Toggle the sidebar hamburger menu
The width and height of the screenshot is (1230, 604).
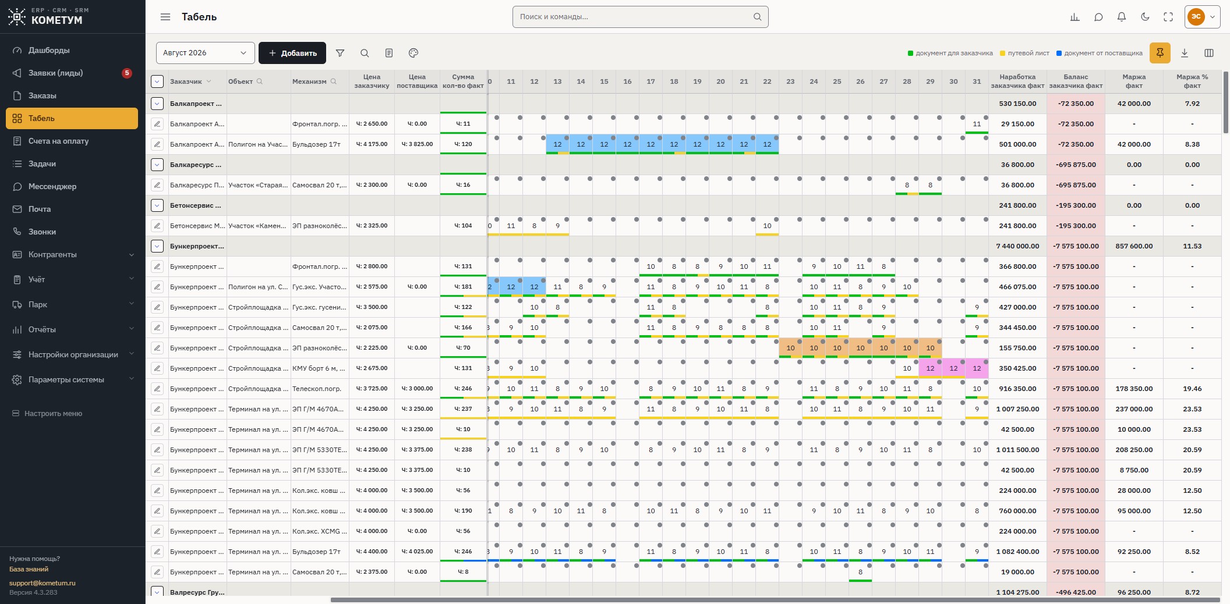(165, 17)
